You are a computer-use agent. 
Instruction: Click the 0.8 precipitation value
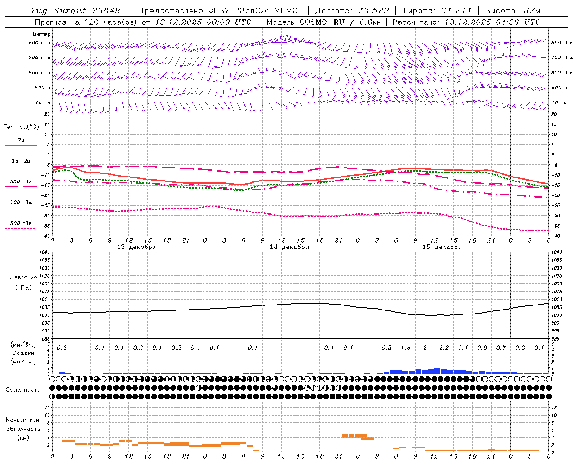[x=386, y=348]
